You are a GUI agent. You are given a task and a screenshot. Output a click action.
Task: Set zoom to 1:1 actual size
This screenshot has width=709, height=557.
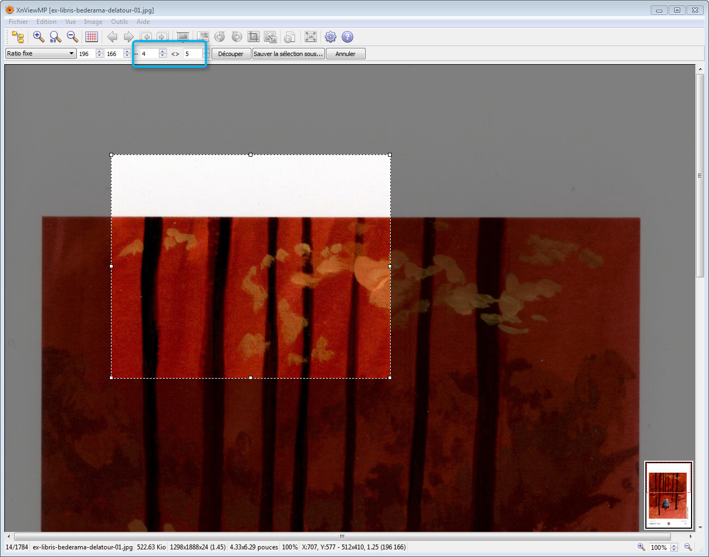coord(55,37)
